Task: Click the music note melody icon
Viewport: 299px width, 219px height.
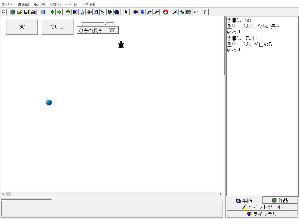Action: [96, 12]
